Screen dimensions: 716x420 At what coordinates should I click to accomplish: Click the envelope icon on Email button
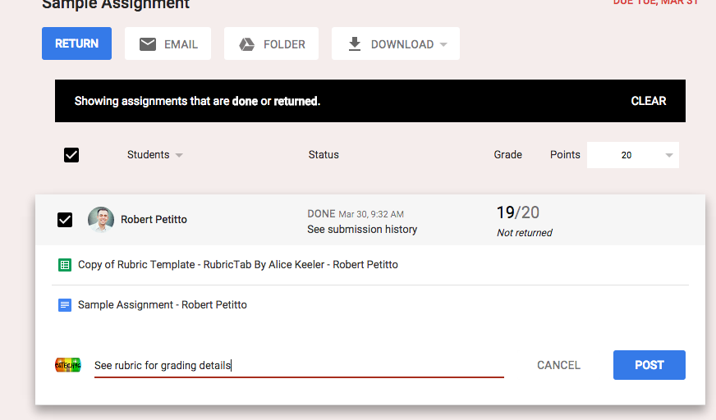(x=148, y=44)
